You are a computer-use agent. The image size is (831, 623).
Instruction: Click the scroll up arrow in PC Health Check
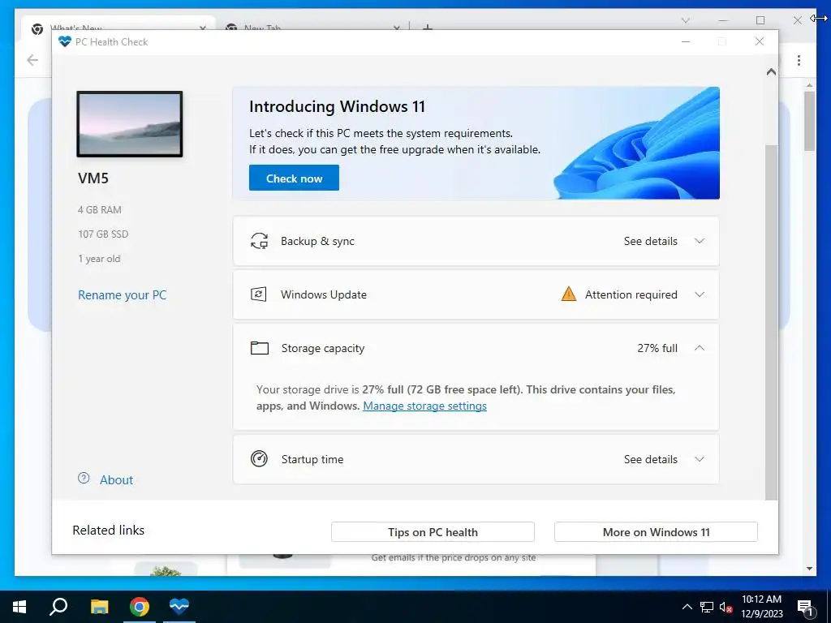pyautogui.click(x=771, y=71)
